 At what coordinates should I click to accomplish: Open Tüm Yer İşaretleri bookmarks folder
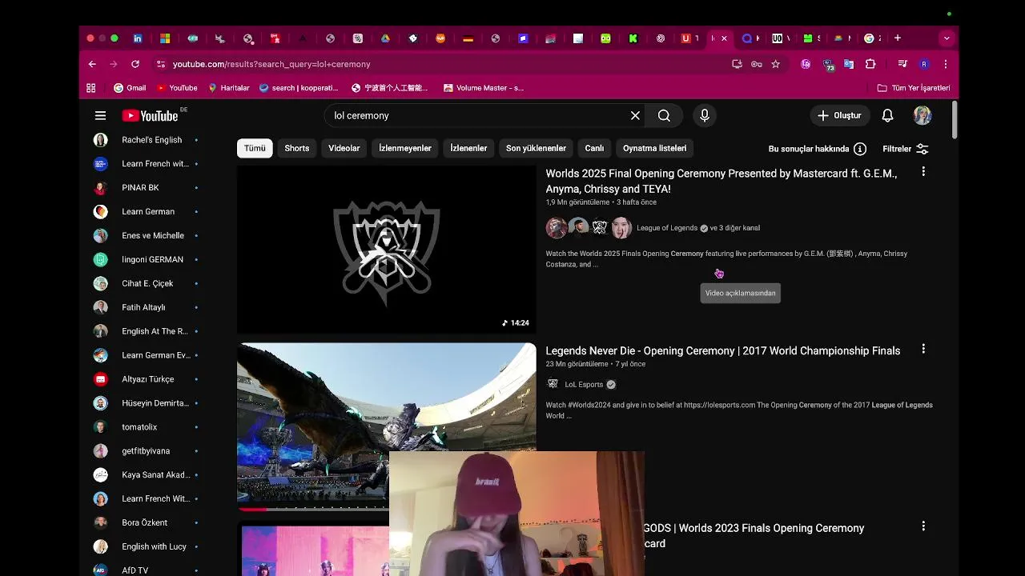tap(914, 88)
